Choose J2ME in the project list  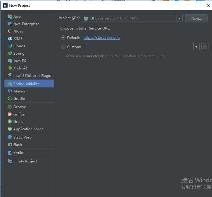[29, 39]
